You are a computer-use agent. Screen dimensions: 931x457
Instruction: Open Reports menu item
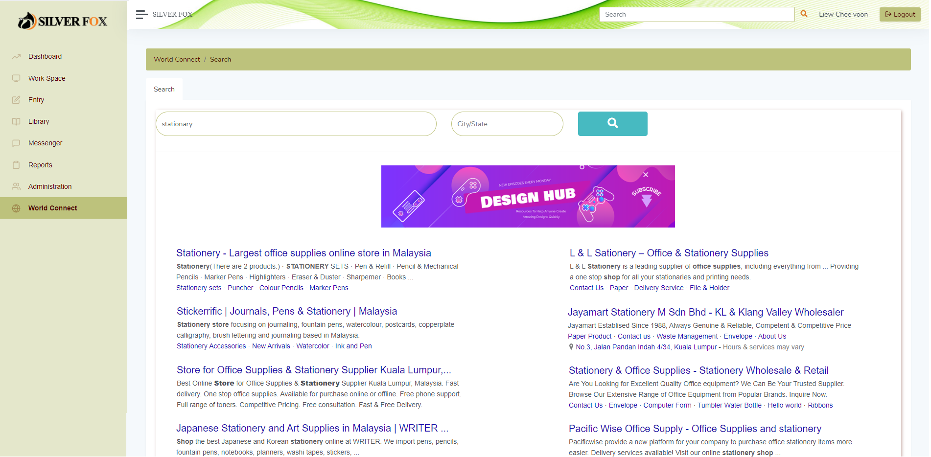coord(64,165)
